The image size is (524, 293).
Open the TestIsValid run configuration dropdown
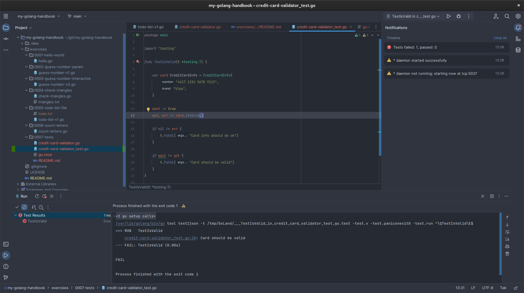(x=413, y=16)
